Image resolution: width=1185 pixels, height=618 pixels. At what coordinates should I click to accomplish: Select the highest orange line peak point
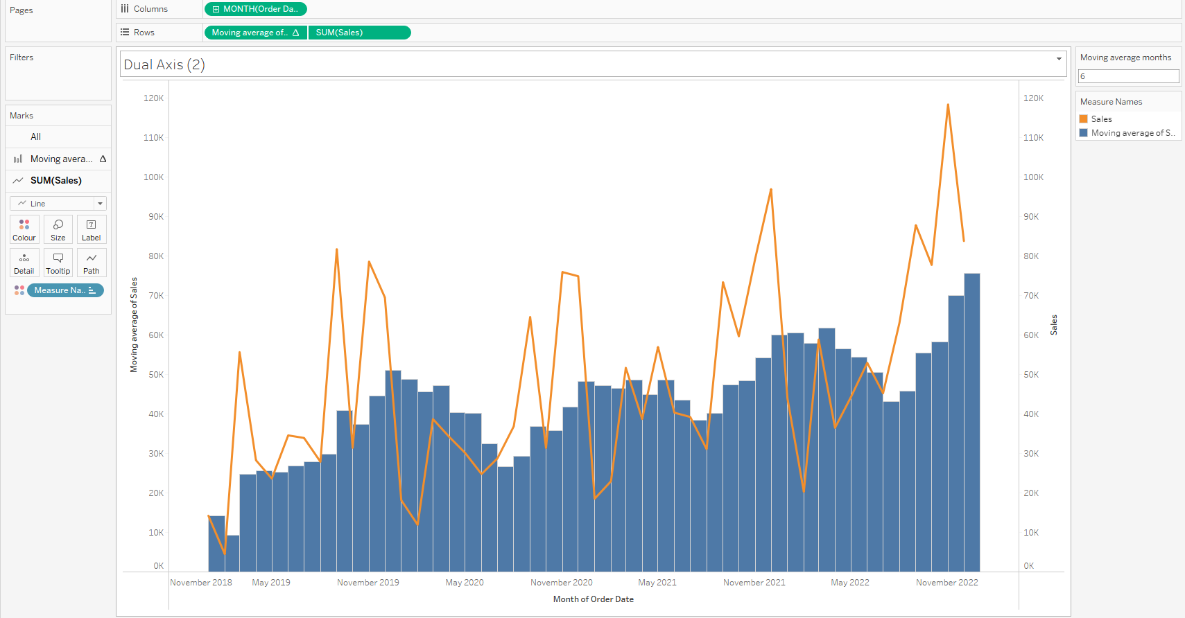pos(948,105)
